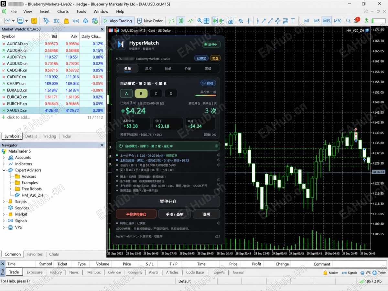
Task: Switch to M1 timeframe
Action: coord(307,21)
